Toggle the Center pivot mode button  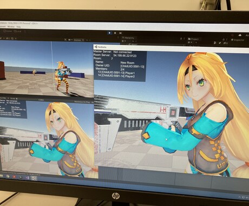pyautogui.click(x=8, y=31)
